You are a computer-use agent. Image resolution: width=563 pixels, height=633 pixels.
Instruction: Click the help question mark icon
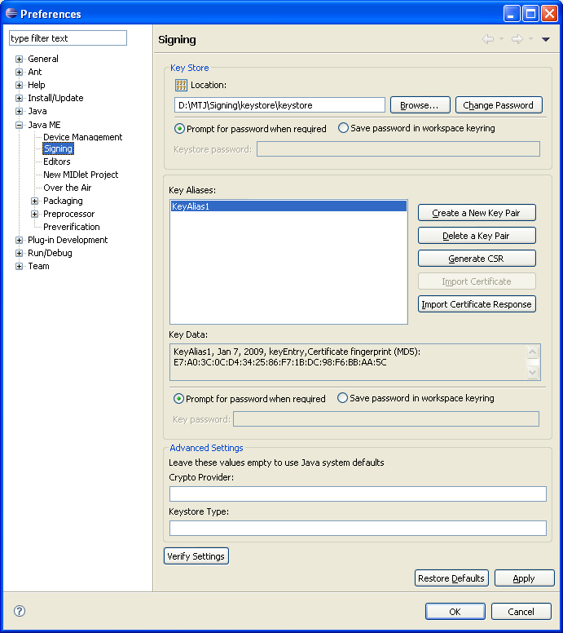[20, 611]
